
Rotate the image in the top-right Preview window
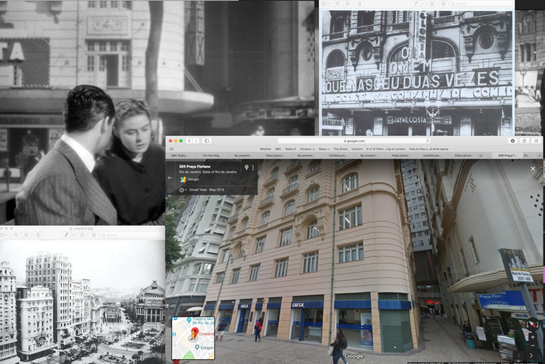(432, 4)
